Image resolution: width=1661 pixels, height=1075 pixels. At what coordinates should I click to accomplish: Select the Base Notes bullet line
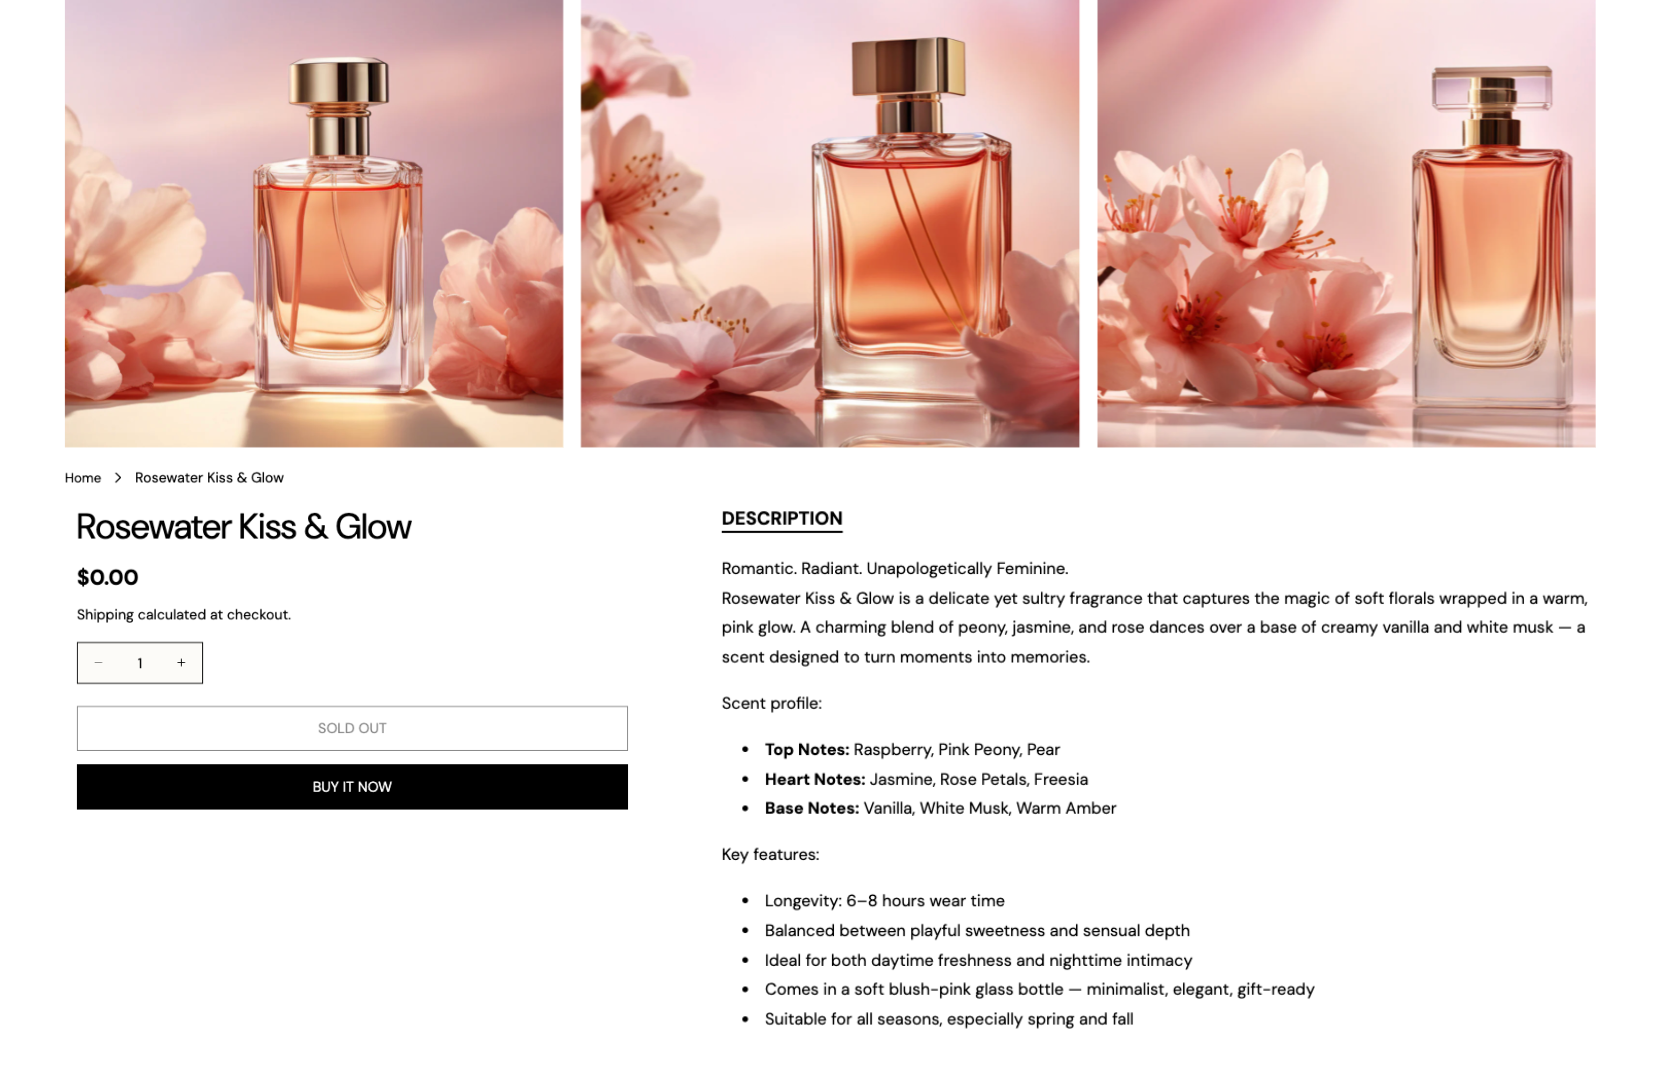(x=940, y=808)
